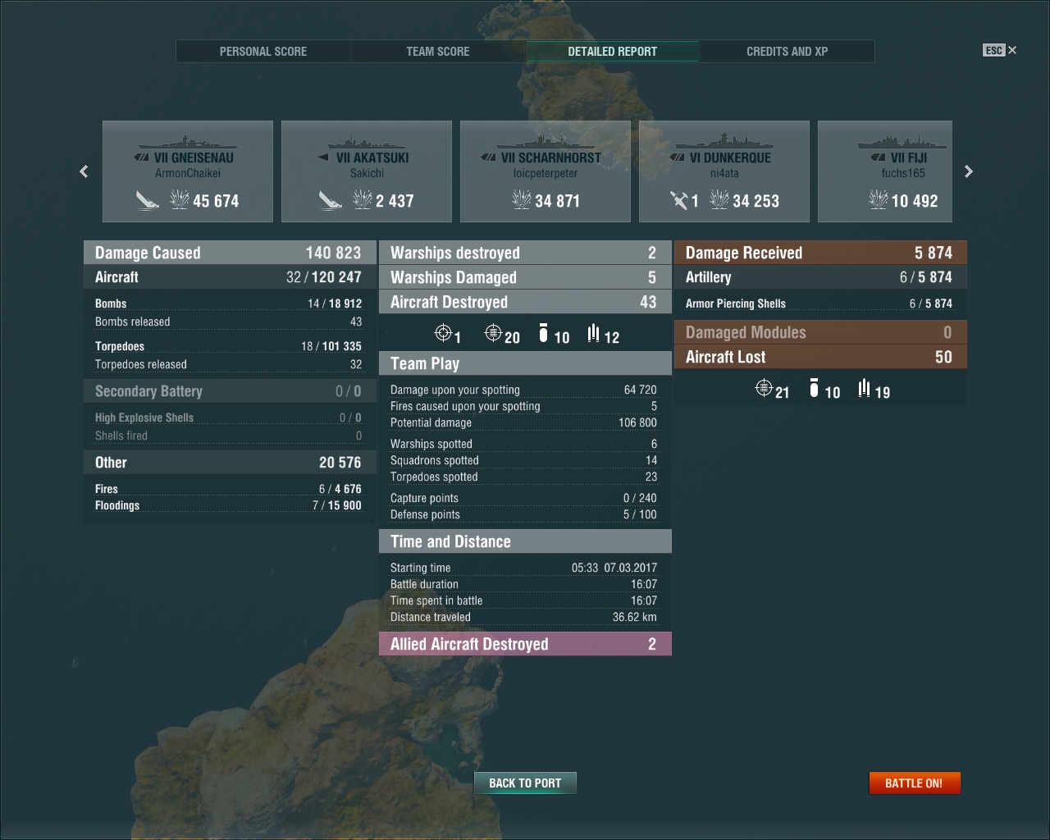Click player name ArmonChaikei
1050x840 pixels.
click(188, 173)
